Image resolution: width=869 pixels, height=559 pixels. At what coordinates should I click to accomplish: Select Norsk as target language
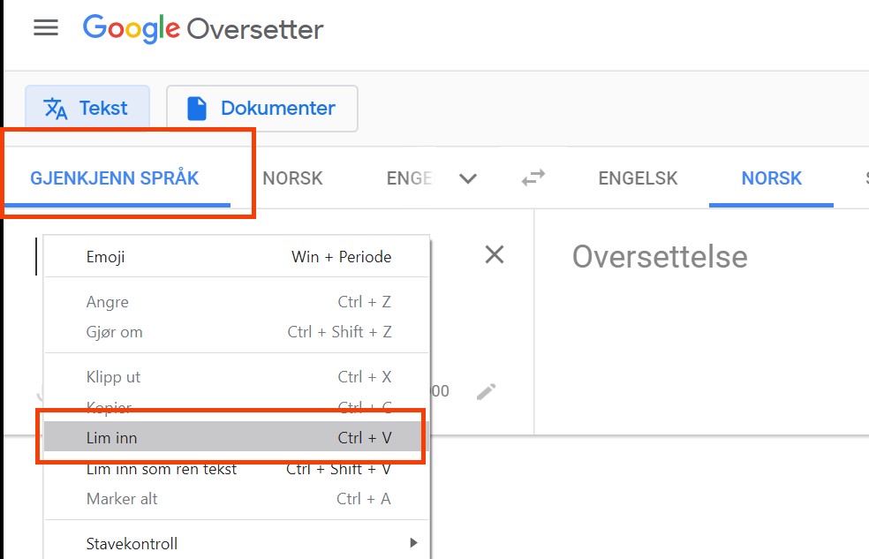[x=771, y=178]
